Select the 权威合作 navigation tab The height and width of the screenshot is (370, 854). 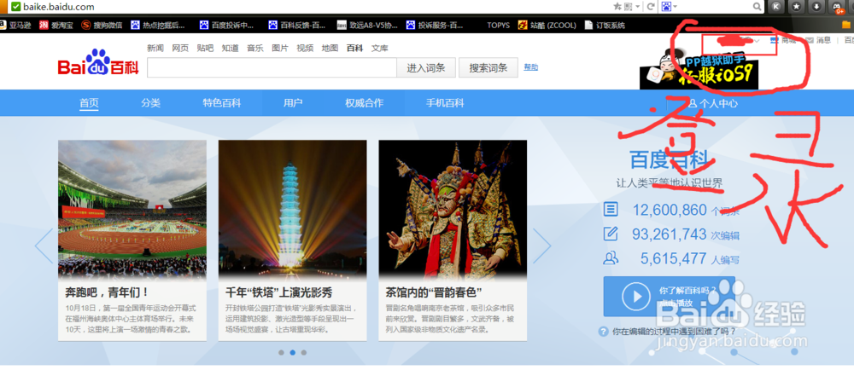tap(365, 103)
